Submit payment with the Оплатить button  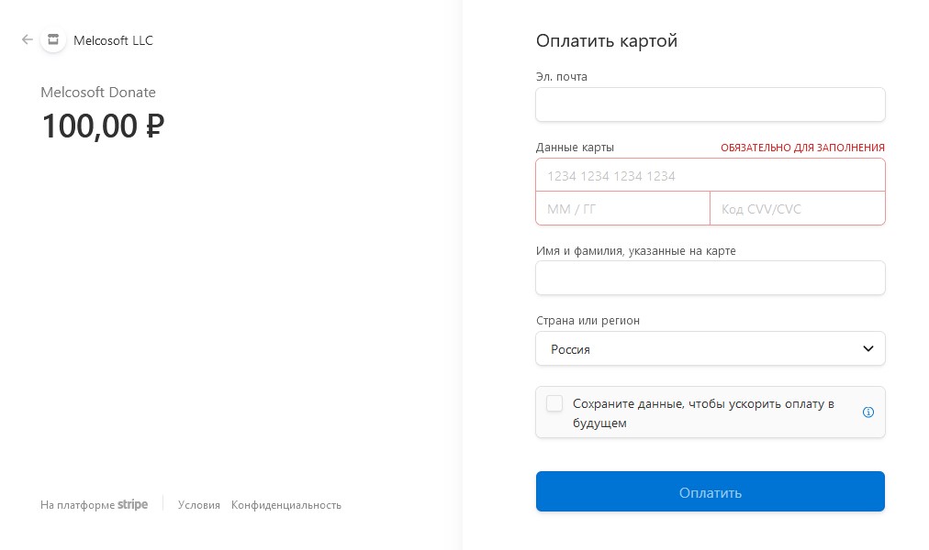point(711,491)
